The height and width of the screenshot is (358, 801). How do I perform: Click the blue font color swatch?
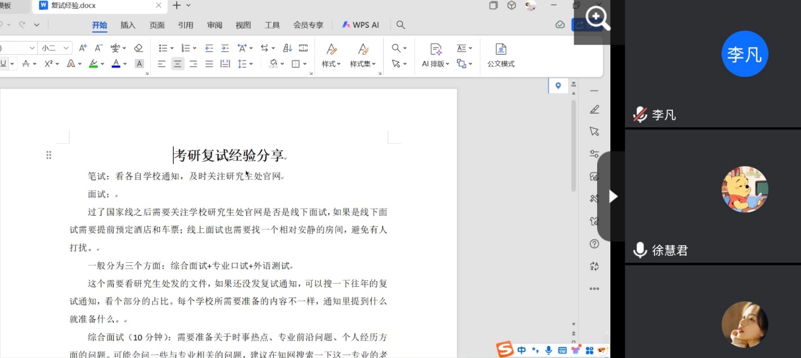(x=116, y=64)
